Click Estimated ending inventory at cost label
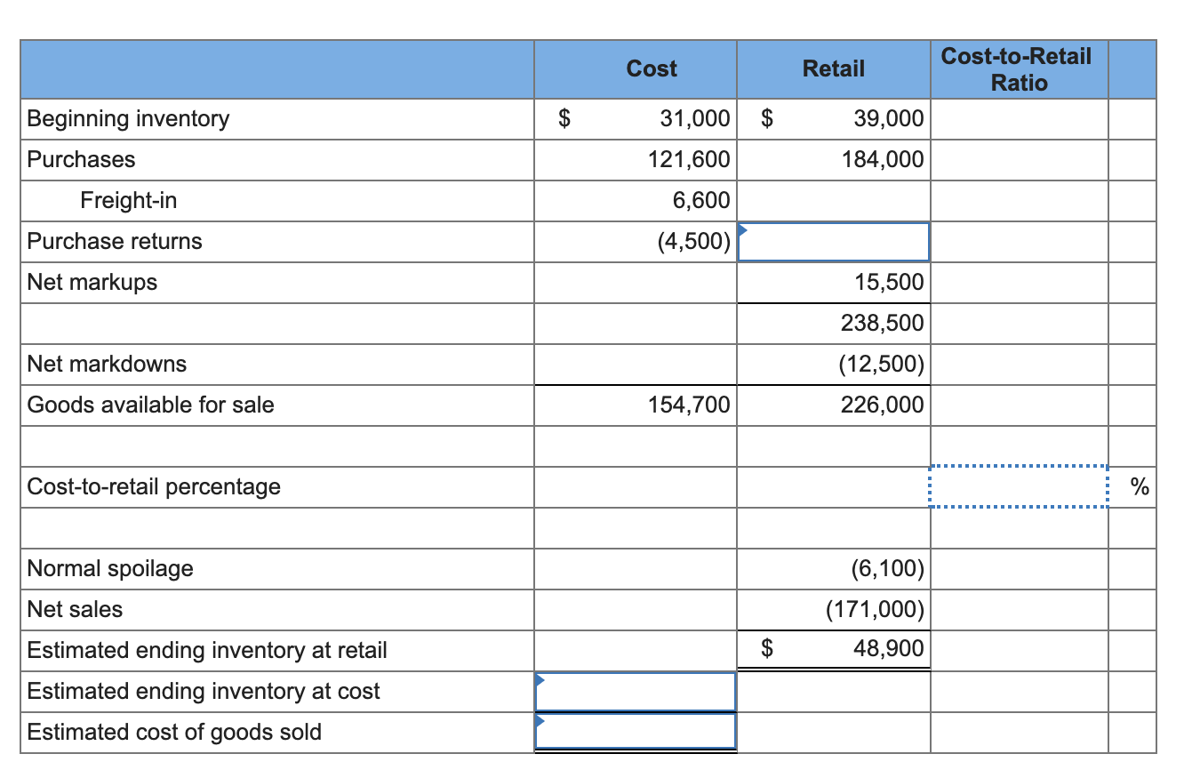The image size is (1184, 770). [204, 692]
